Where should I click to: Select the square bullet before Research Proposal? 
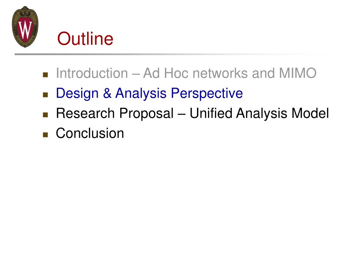(x=45, y=114)
